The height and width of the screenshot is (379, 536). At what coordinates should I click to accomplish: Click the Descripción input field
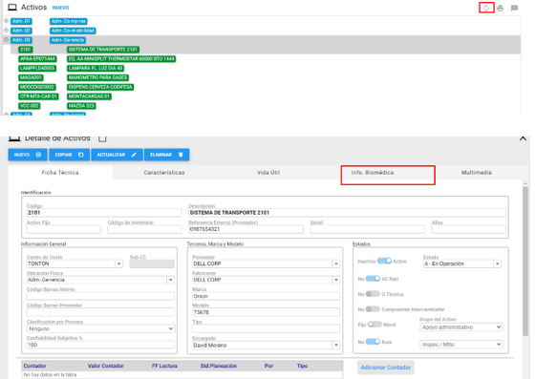coord(347,213)
